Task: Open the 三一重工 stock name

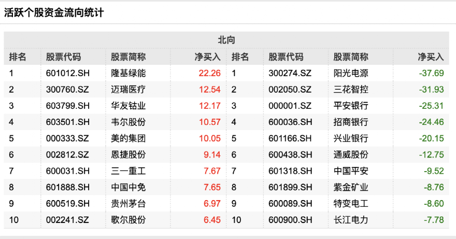Action: (x=129, y=171)
